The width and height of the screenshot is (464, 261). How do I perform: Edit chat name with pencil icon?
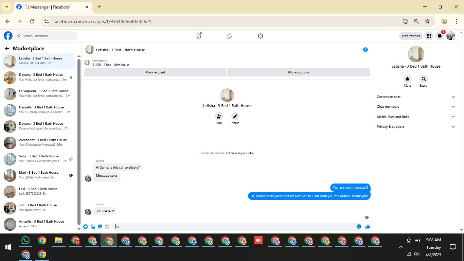(x=235, y=116)
